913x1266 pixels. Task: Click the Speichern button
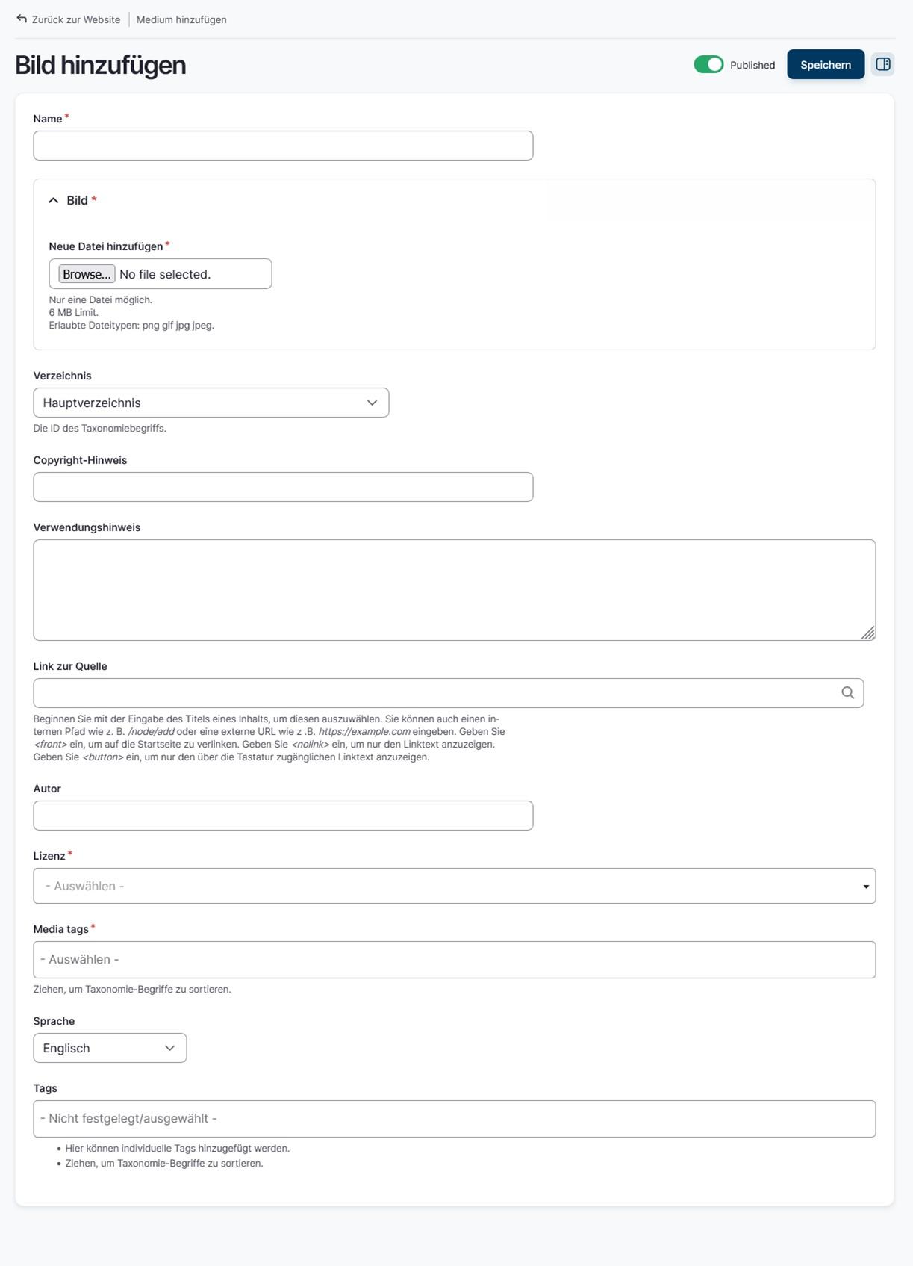click(x=825, y=65)
